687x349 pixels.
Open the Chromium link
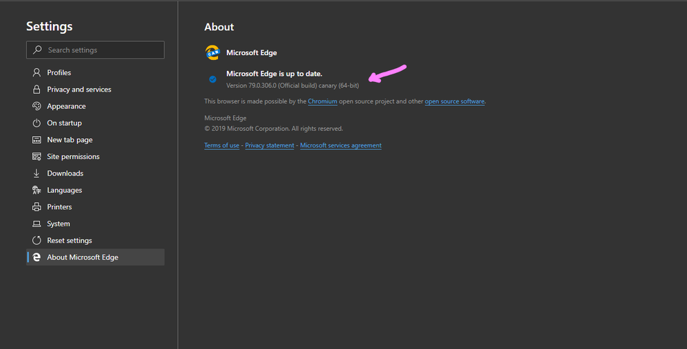[x=323, y=101]
